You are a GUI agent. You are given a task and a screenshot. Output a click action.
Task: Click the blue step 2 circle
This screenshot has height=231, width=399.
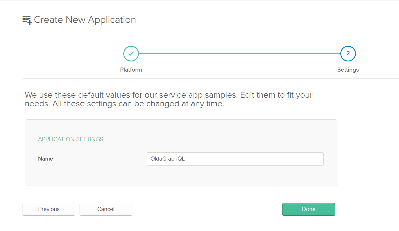click(348, 54)
